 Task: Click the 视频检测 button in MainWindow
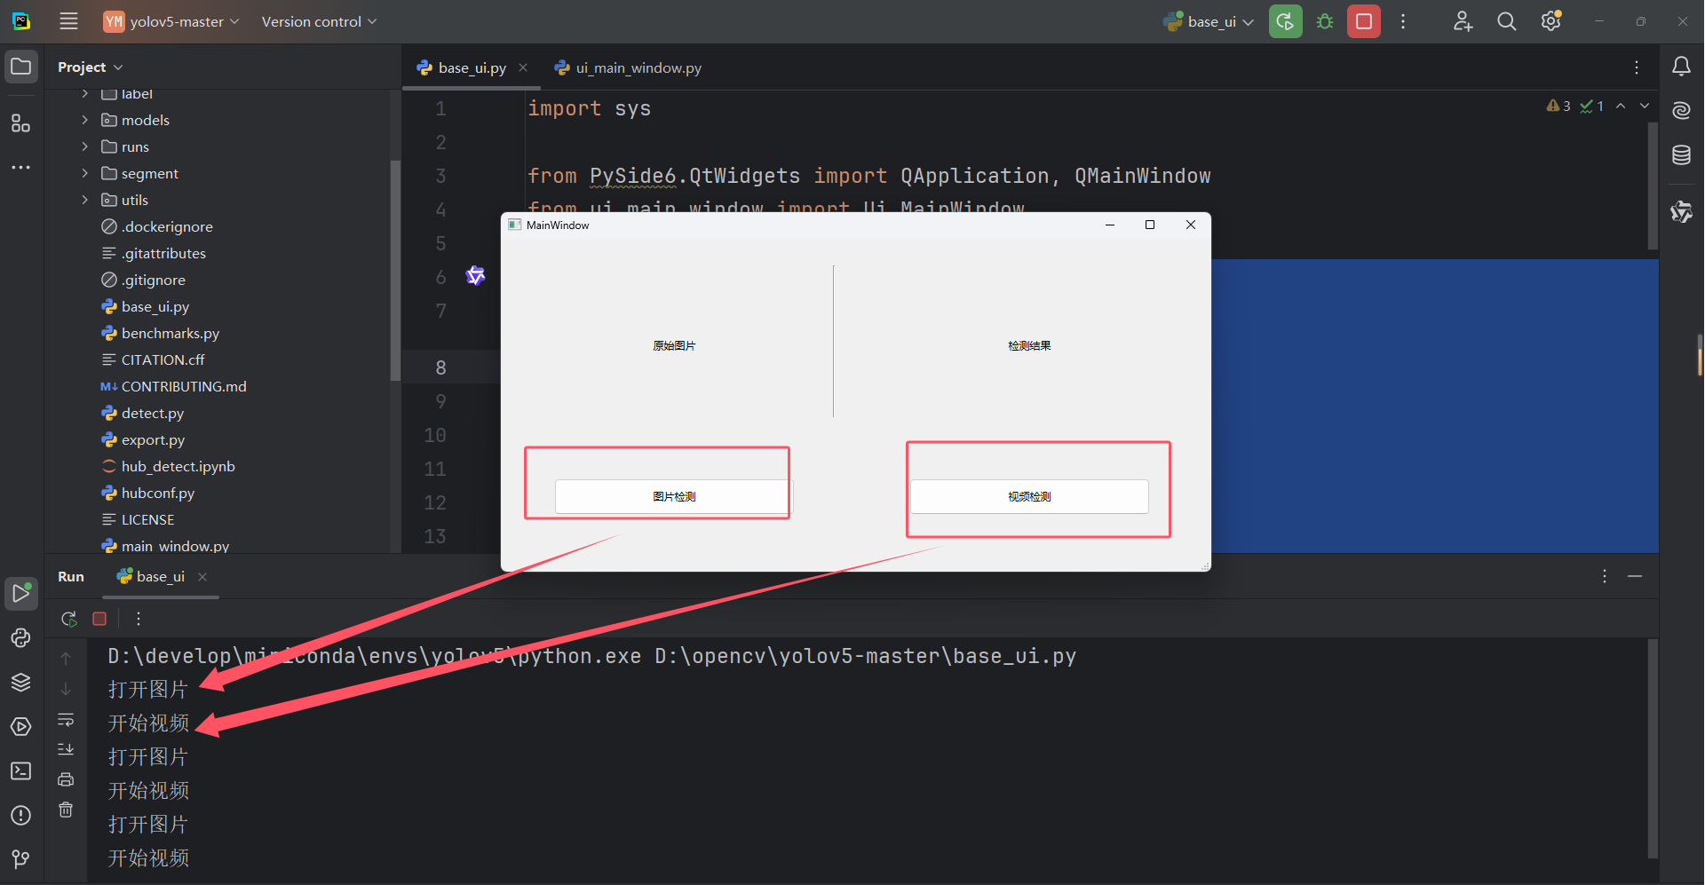[1028, 496]
